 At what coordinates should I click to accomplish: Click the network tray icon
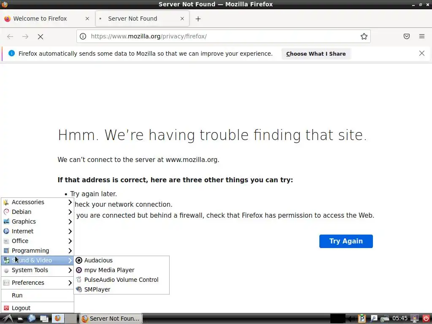pos(385,319)
